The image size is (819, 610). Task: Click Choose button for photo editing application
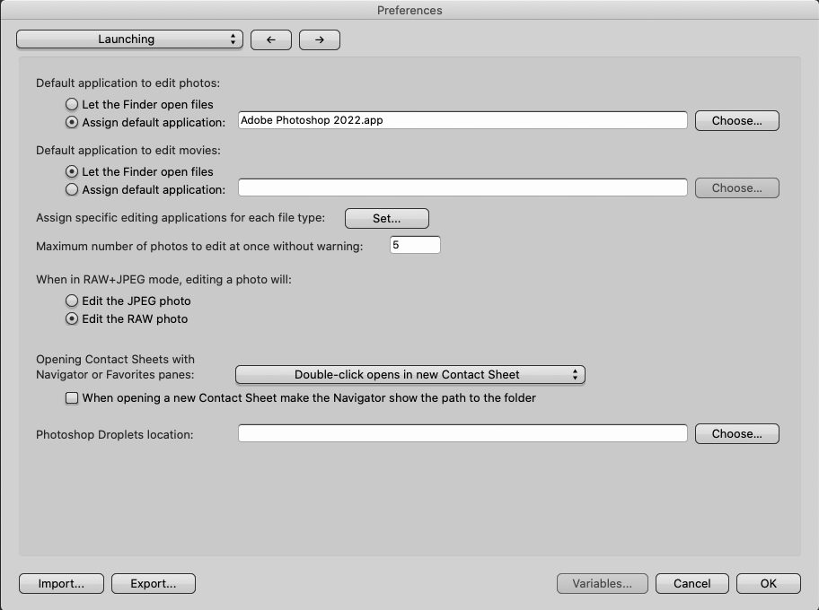736,120
